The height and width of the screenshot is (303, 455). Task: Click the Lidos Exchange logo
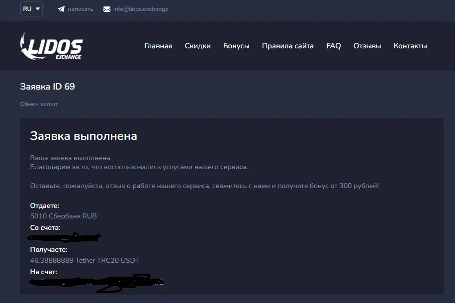[x=51, y=46]
